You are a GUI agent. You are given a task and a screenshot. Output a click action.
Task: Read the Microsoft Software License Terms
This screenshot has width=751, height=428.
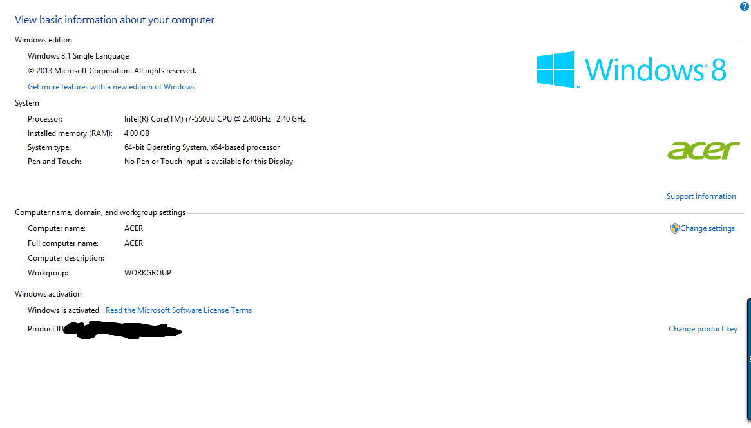coord(178,310)
